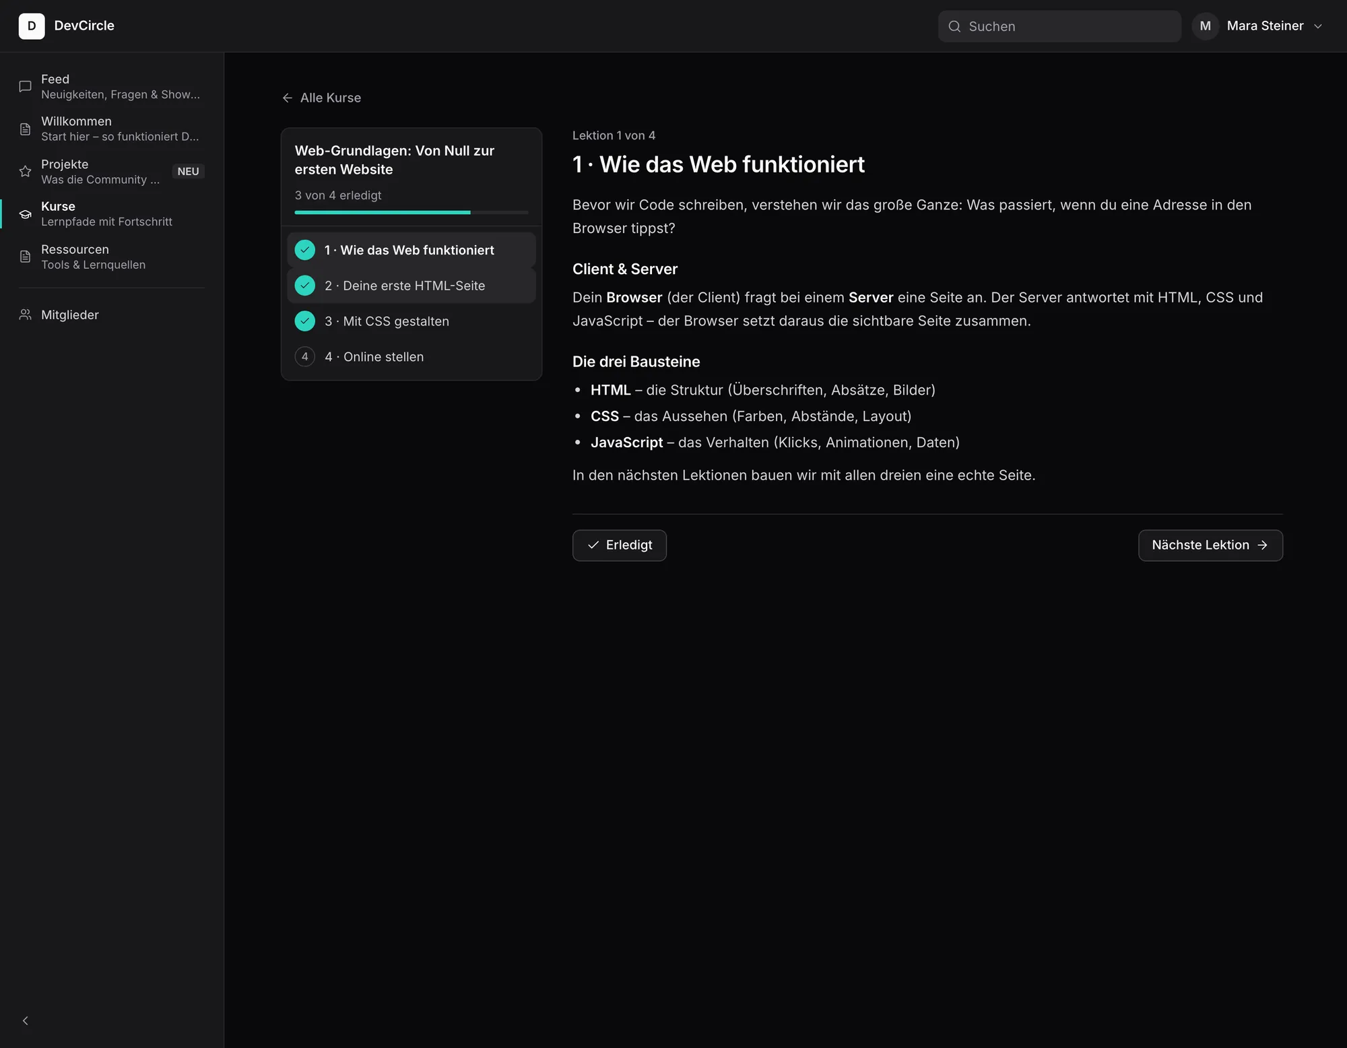Open the Projekte section
Viewport: 1347px width, 1048px height.
click(x=112, y=171)
